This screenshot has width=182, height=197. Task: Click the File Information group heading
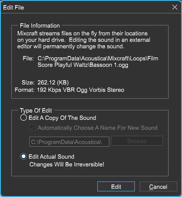[x=40, y=26]
